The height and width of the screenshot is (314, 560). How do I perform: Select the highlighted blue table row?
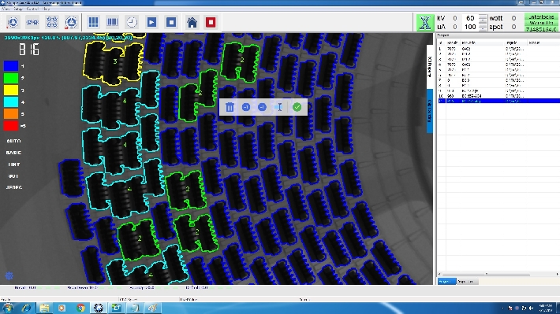click(x=498, y=102)
